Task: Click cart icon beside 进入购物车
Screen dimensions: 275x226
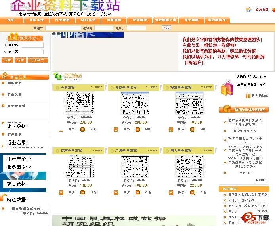Action: point(248,96)
